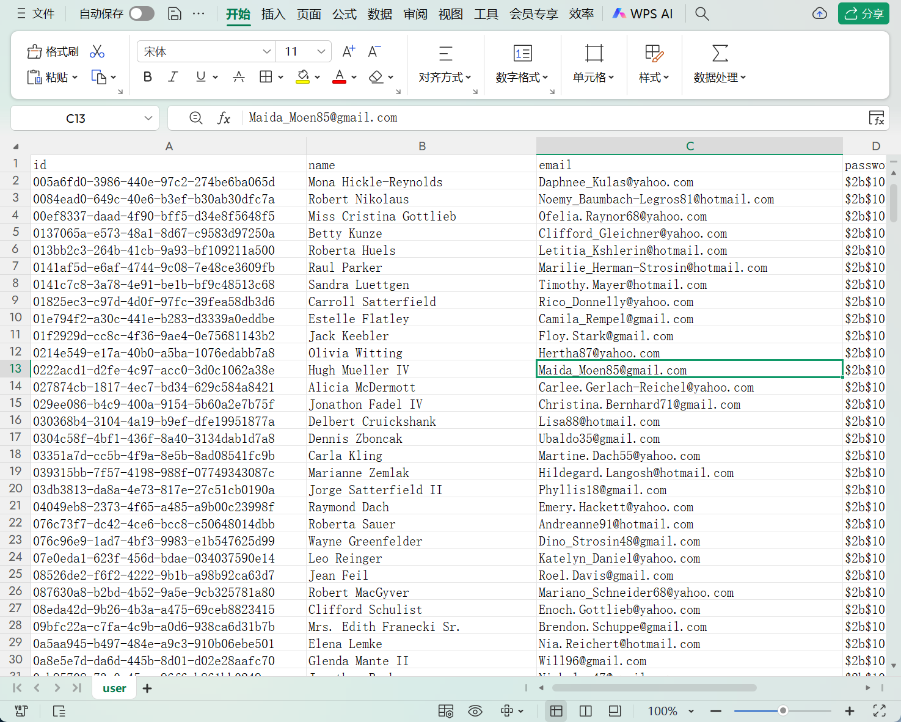Click the strikethrough text icon
Image resolution: width=901 pixels, height=722 pixels.
pos(239,77)
